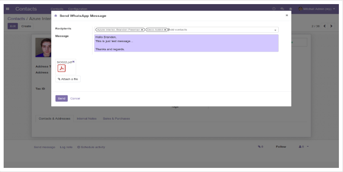The width and height of the screenshot is (343, 172).
Task: Remove Azure Interior, Brandon Freeman recipient tag
Action: (x=142, y=30)
